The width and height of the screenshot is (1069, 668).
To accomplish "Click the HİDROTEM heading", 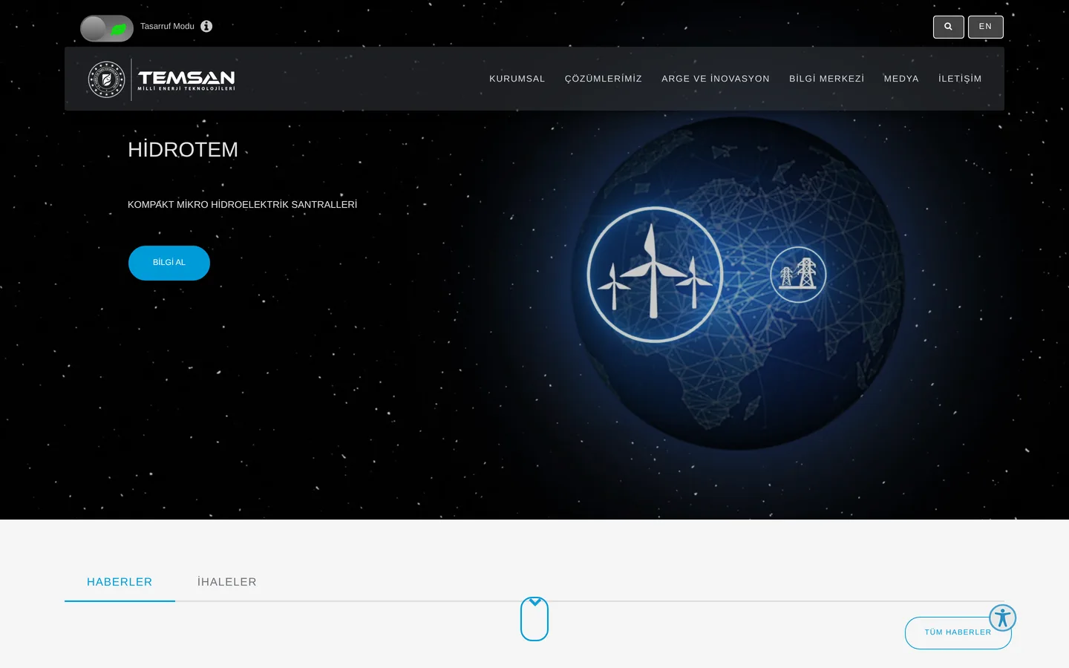I will [183, 150].
